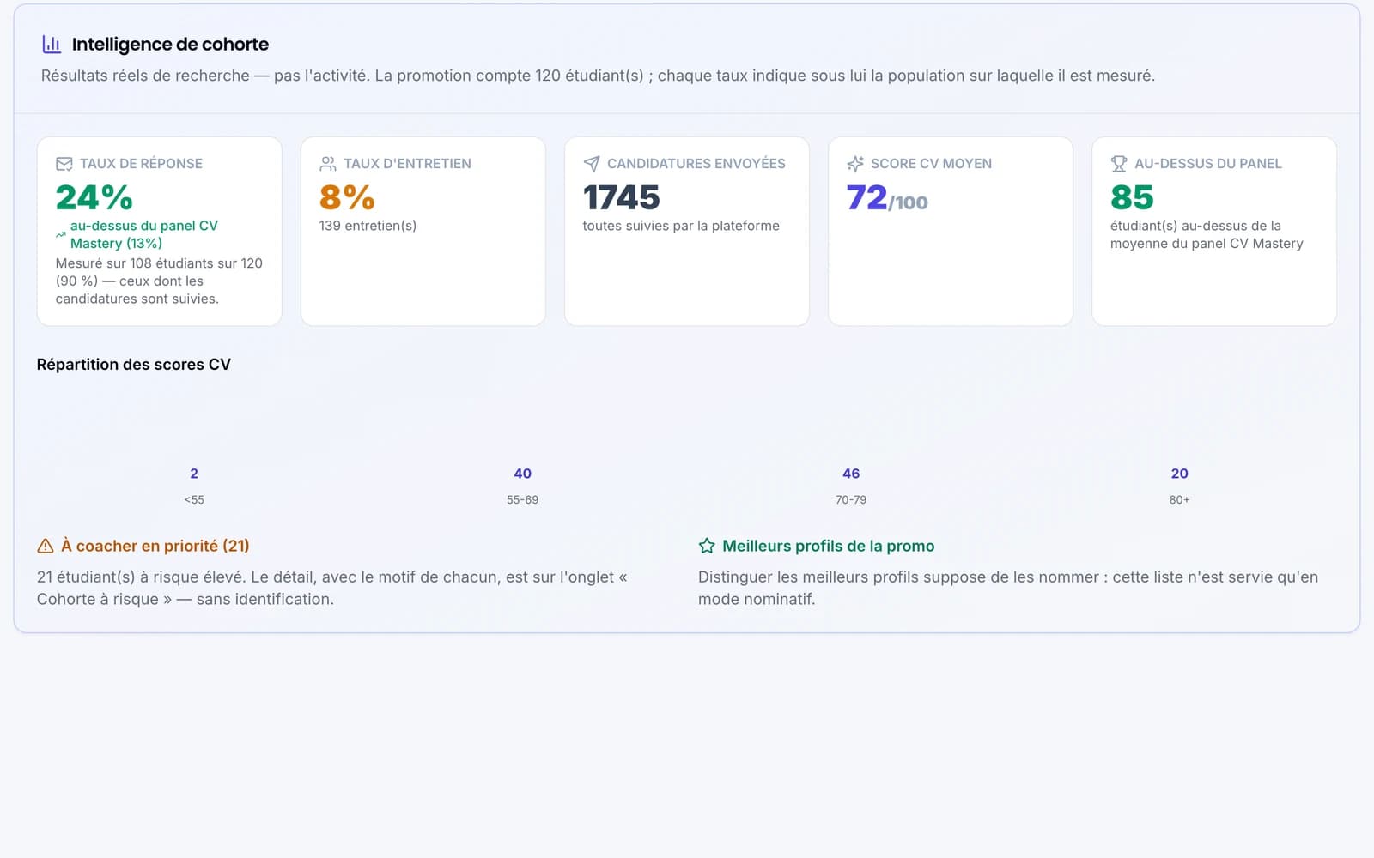Click the envelope icon in Taux de réponse card
Viewport: 1374px width, 858px height.
[x=64, y=164]
